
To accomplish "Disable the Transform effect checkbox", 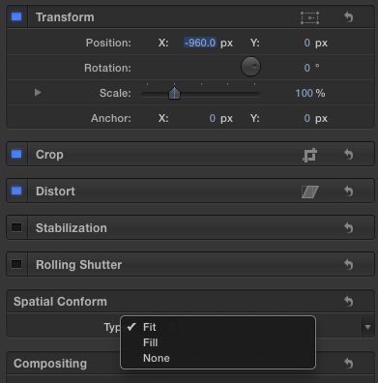I will (x=16, y=16).
